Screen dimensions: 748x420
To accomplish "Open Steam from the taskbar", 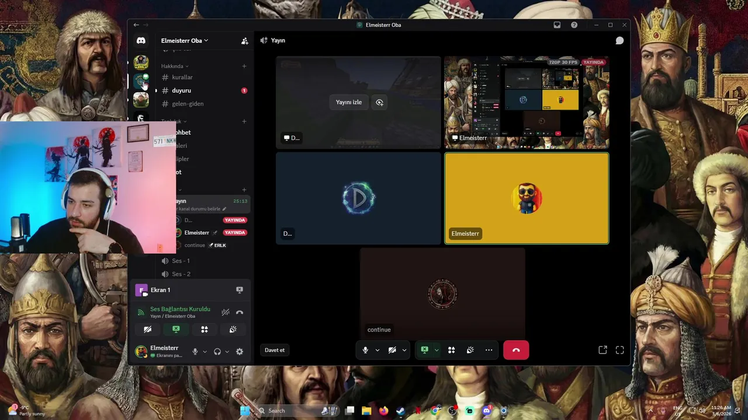I will [400, 411].
